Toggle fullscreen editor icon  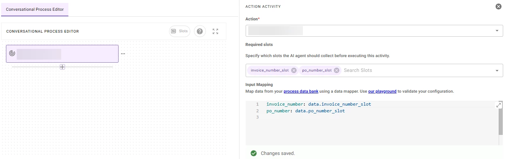215,32
